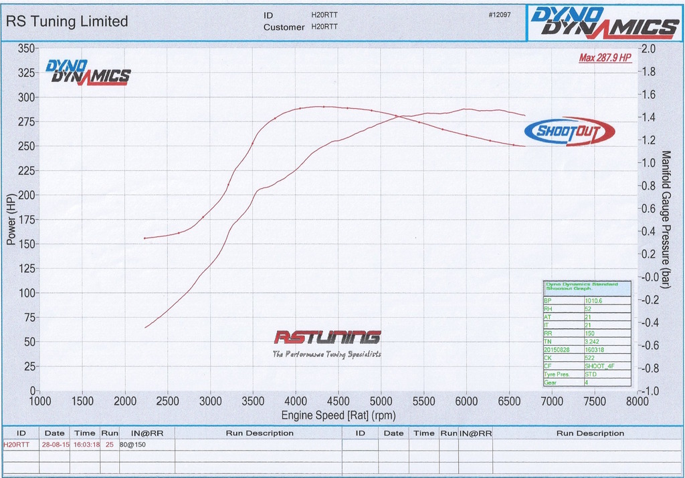Click the H20RTT cell in the run table
Viewport: 685px width, 478px height.
tap(16, 445)
